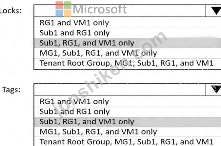Open the Locks dropdown arrow
The width and height of the screenshot is (221, 146).
[x=213, y=11]
